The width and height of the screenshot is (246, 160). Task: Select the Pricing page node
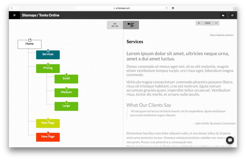tap(48, 68)
